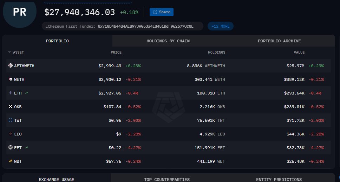The image size is (340, 182).
Task: Click the value $239.01K
Action: tap(294, 107)
